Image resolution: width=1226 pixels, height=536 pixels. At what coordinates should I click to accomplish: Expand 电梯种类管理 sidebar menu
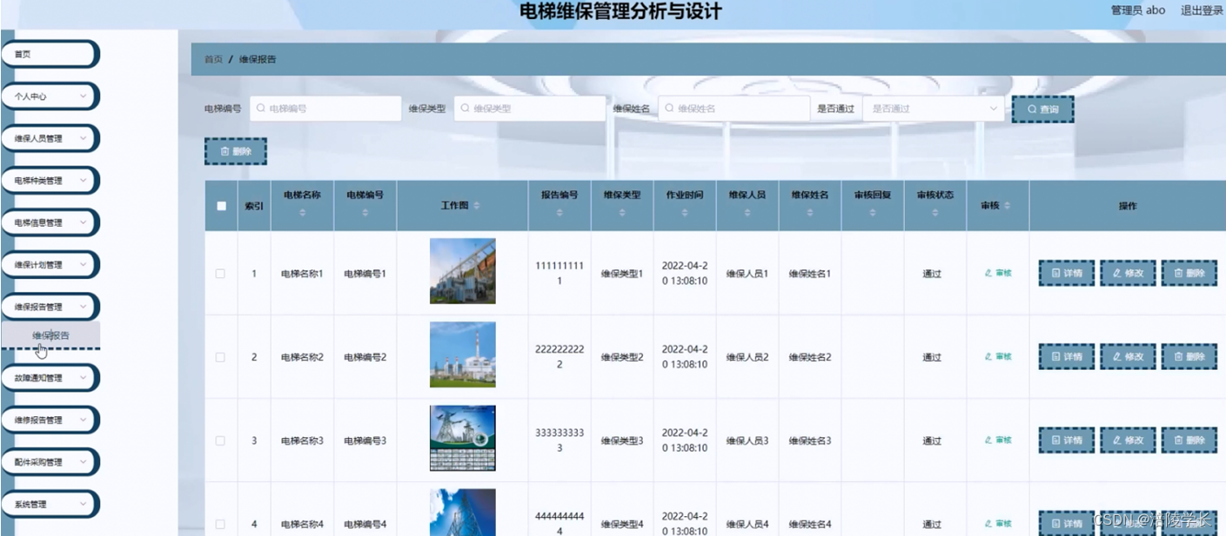tap(50, 181)
